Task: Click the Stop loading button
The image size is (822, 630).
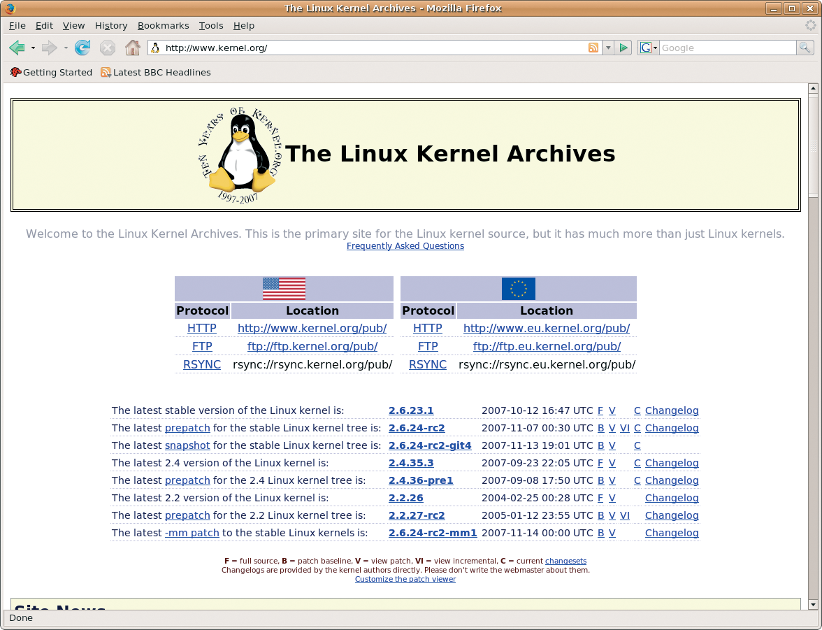Action: [108, 48]
